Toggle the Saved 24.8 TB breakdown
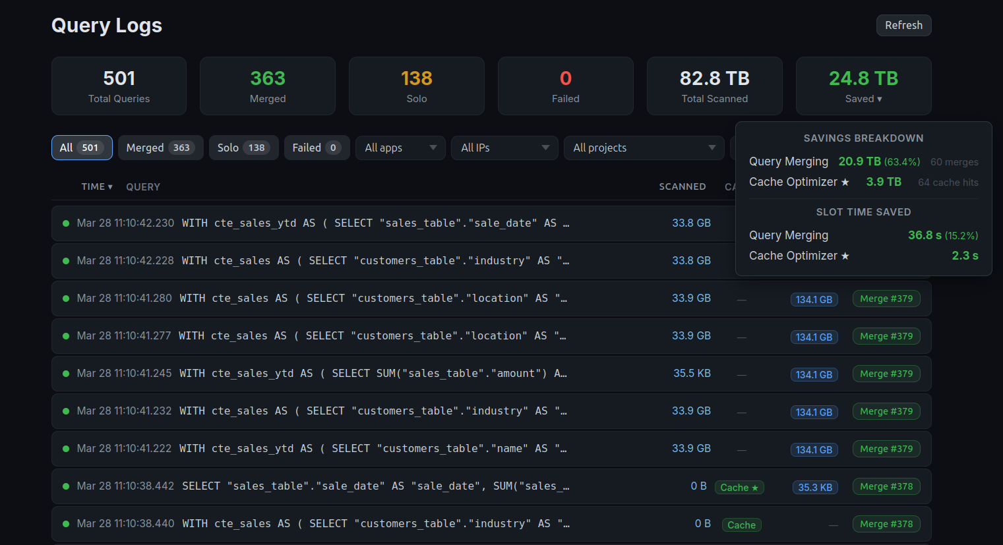This screenshot has height=545, width=1003. (x=864, y=86)
